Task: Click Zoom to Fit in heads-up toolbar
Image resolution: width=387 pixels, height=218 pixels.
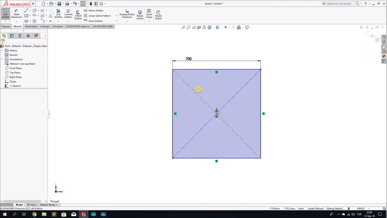Action: click(183, 27)
